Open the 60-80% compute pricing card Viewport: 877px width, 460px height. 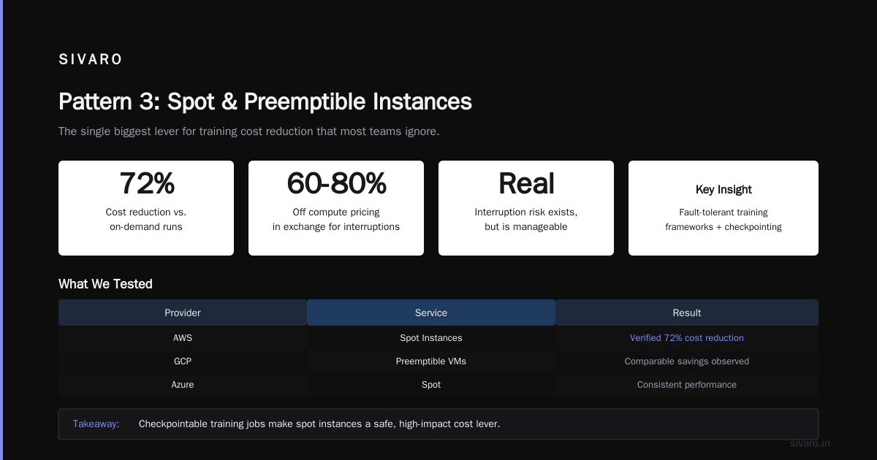[x=336, y=208]
